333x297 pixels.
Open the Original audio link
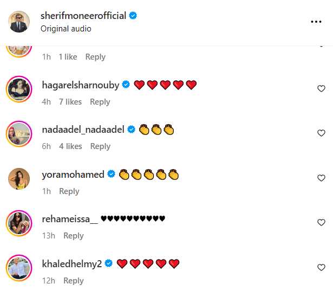point(66,29)
